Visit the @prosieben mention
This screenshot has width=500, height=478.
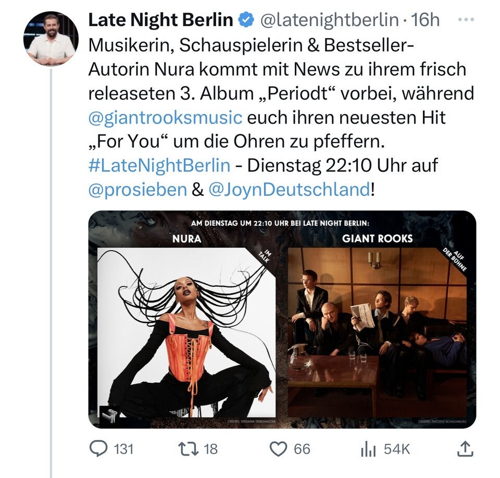tap(137, 190)
